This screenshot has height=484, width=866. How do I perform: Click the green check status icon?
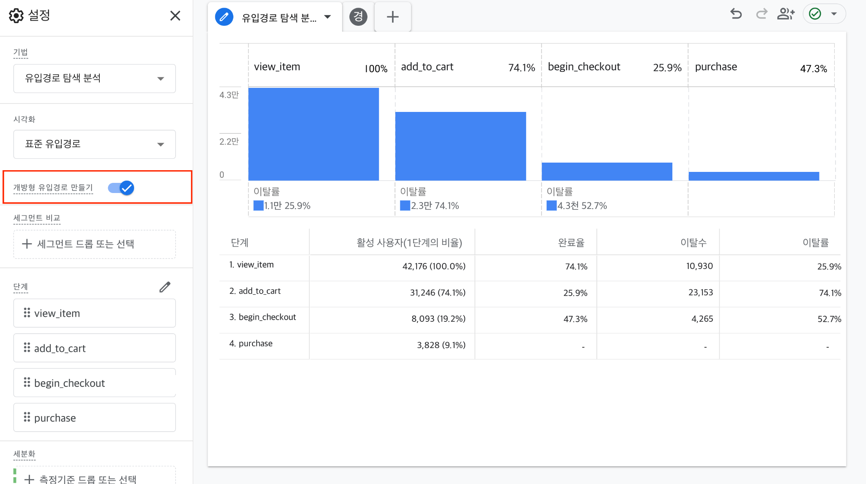[x=815, y=14]
